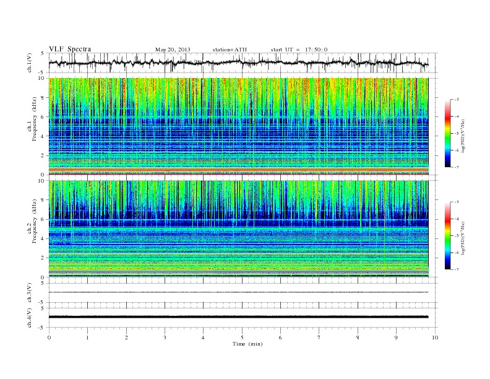Click the bottom time axis tick label "10"

click(435, 338)
